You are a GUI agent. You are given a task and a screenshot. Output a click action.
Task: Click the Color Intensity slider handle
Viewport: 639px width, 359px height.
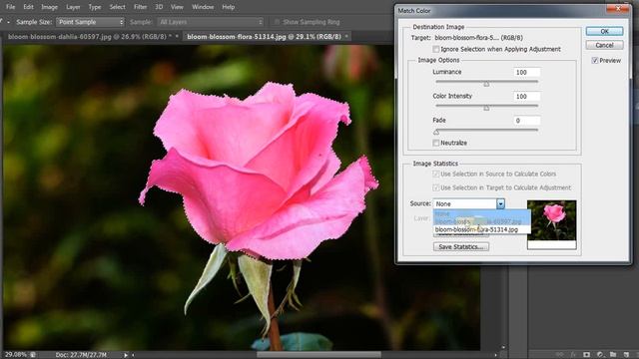tap(486, 108)
